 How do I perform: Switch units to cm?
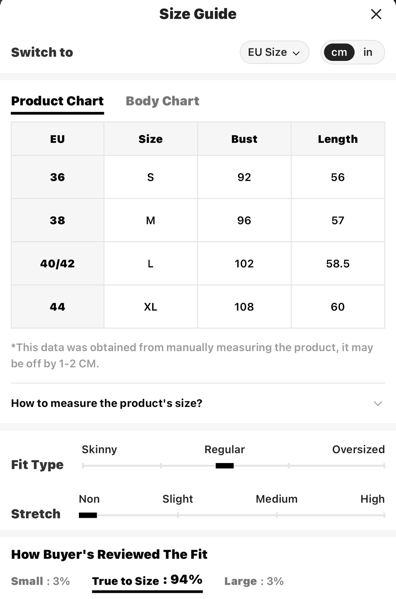coord(339,52)
